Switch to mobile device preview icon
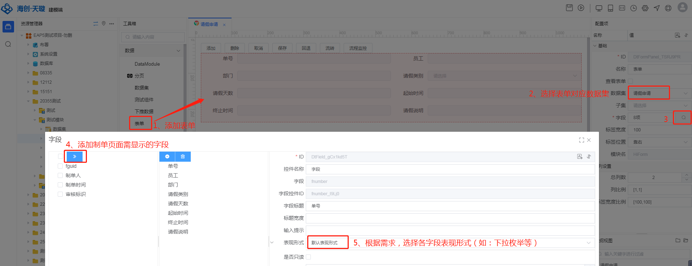This screenshot has width=692, height=266. pos(611,8)
